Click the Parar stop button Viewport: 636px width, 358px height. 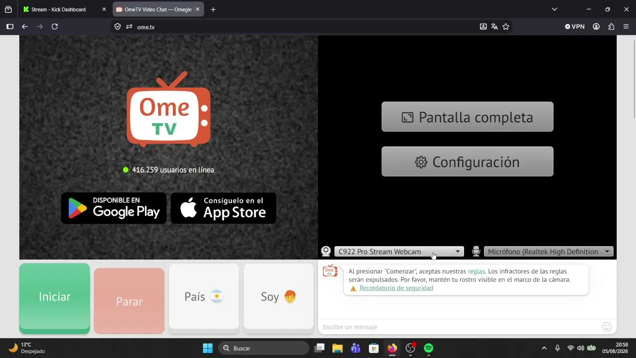(x=129, y=301)
